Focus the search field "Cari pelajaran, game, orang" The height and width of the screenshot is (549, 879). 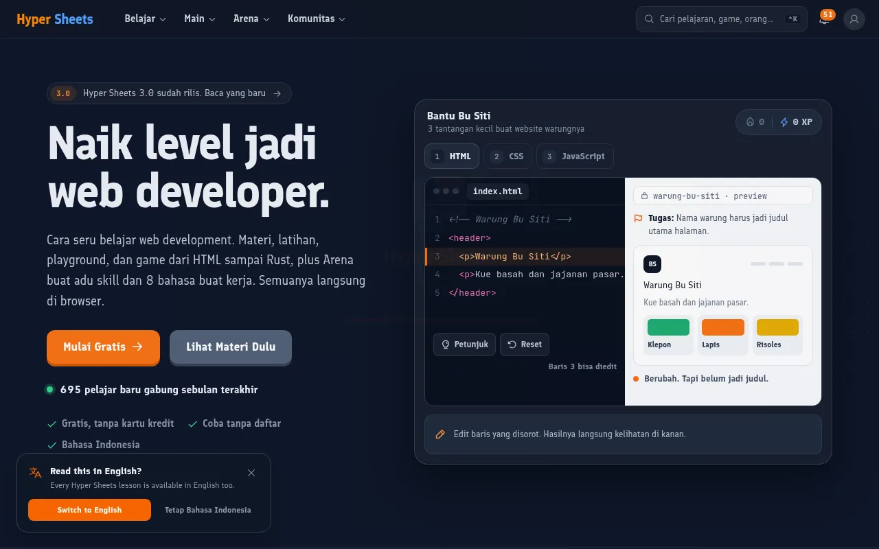721,19
